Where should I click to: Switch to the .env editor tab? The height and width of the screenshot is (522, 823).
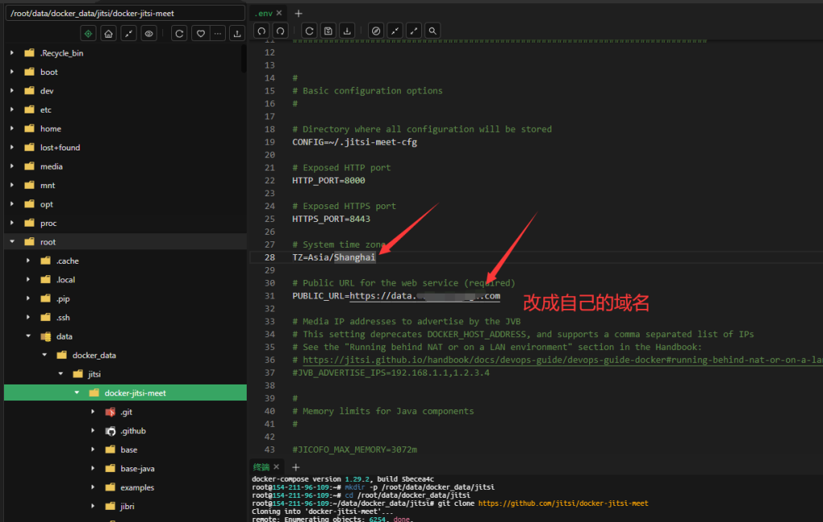click(264, 14)
